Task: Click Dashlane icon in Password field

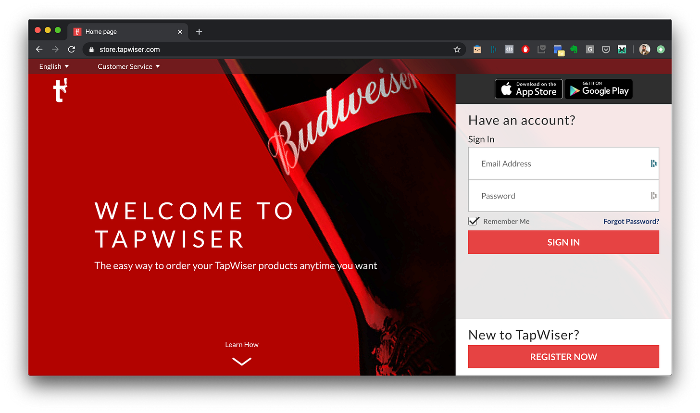Action: click(653, 196)
